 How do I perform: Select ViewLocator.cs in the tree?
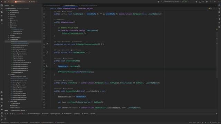15,108
